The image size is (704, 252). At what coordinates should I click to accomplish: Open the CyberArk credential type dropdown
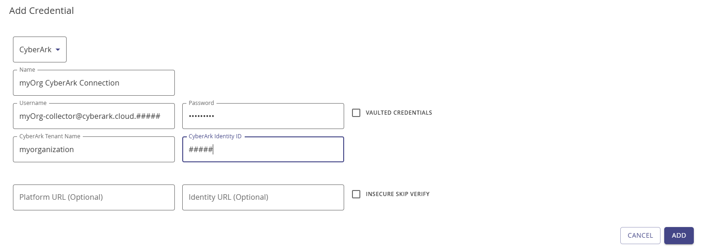(39, 49)
